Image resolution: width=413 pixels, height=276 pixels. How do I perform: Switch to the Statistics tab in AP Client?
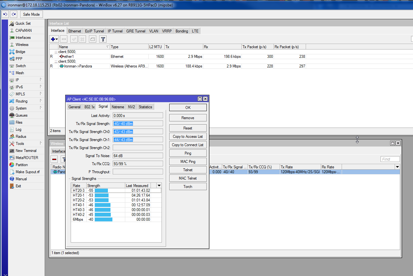click(145, 107)
